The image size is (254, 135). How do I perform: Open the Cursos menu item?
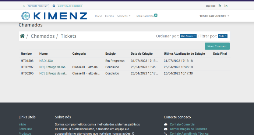(x=109, y=16)
